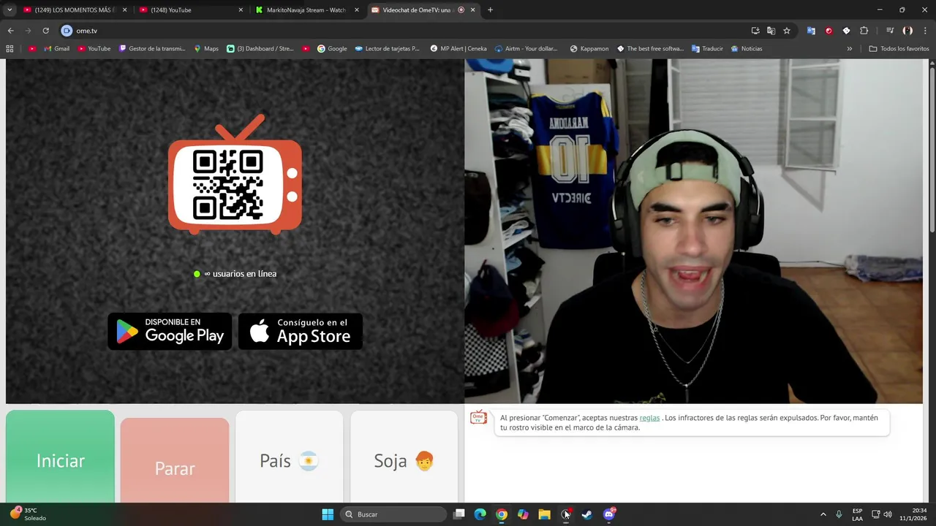
Task: Open the App Store download badge
Action: tap(301, 332)
